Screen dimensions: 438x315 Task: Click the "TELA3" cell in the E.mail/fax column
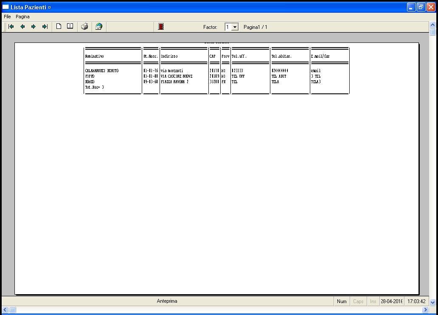click(316, 82)
